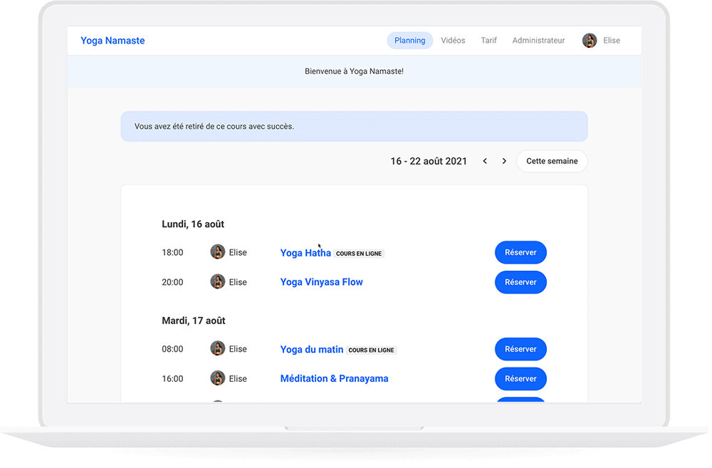Open the Méditation & Pranayama class
Screen dimensions: 712x468
[334, 378]
